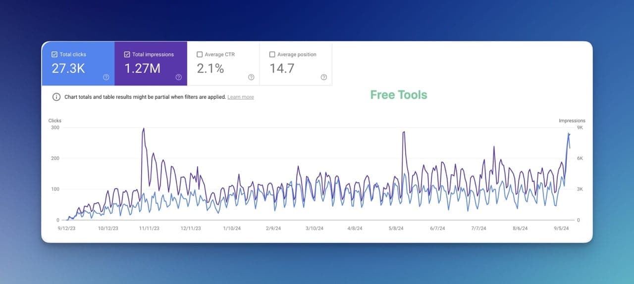Click the Free Tools heading text
Image resolution: width=634 pixels, height=284 pixels.
click(x=399, y=95)
